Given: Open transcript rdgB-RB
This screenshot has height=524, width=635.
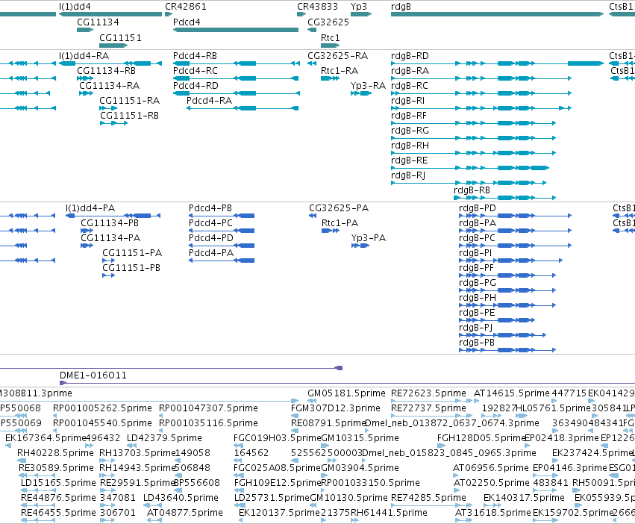Looking at the screenshot, I should 472,190.
